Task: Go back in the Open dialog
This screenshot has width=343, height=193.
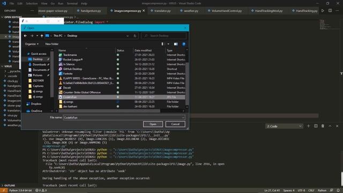Action: 25,36
